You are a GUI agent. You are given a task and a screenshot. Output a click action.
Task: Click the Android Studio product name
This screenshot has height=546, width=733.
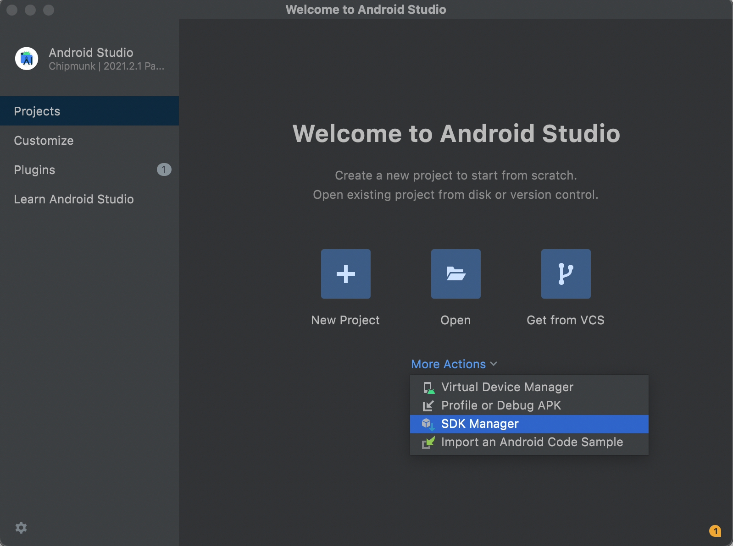pos(91,53)
